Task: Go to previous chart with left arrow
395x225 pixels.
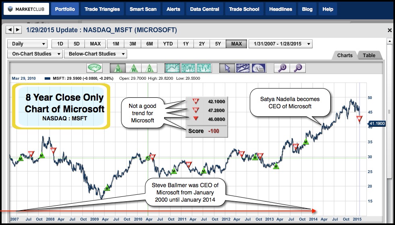Action: (10, 30)
